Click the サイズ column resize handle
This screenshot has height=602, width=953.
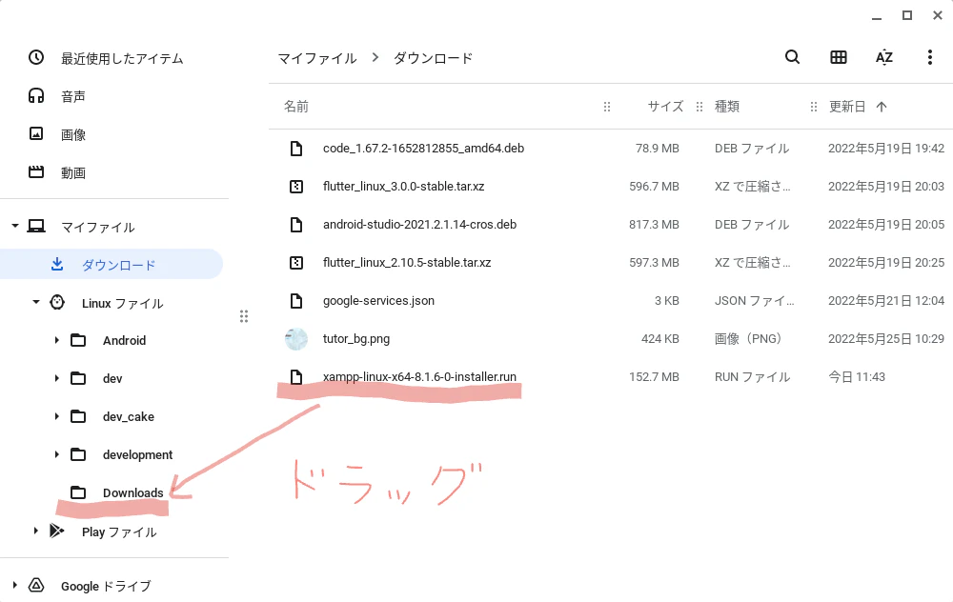click(699, 107)
